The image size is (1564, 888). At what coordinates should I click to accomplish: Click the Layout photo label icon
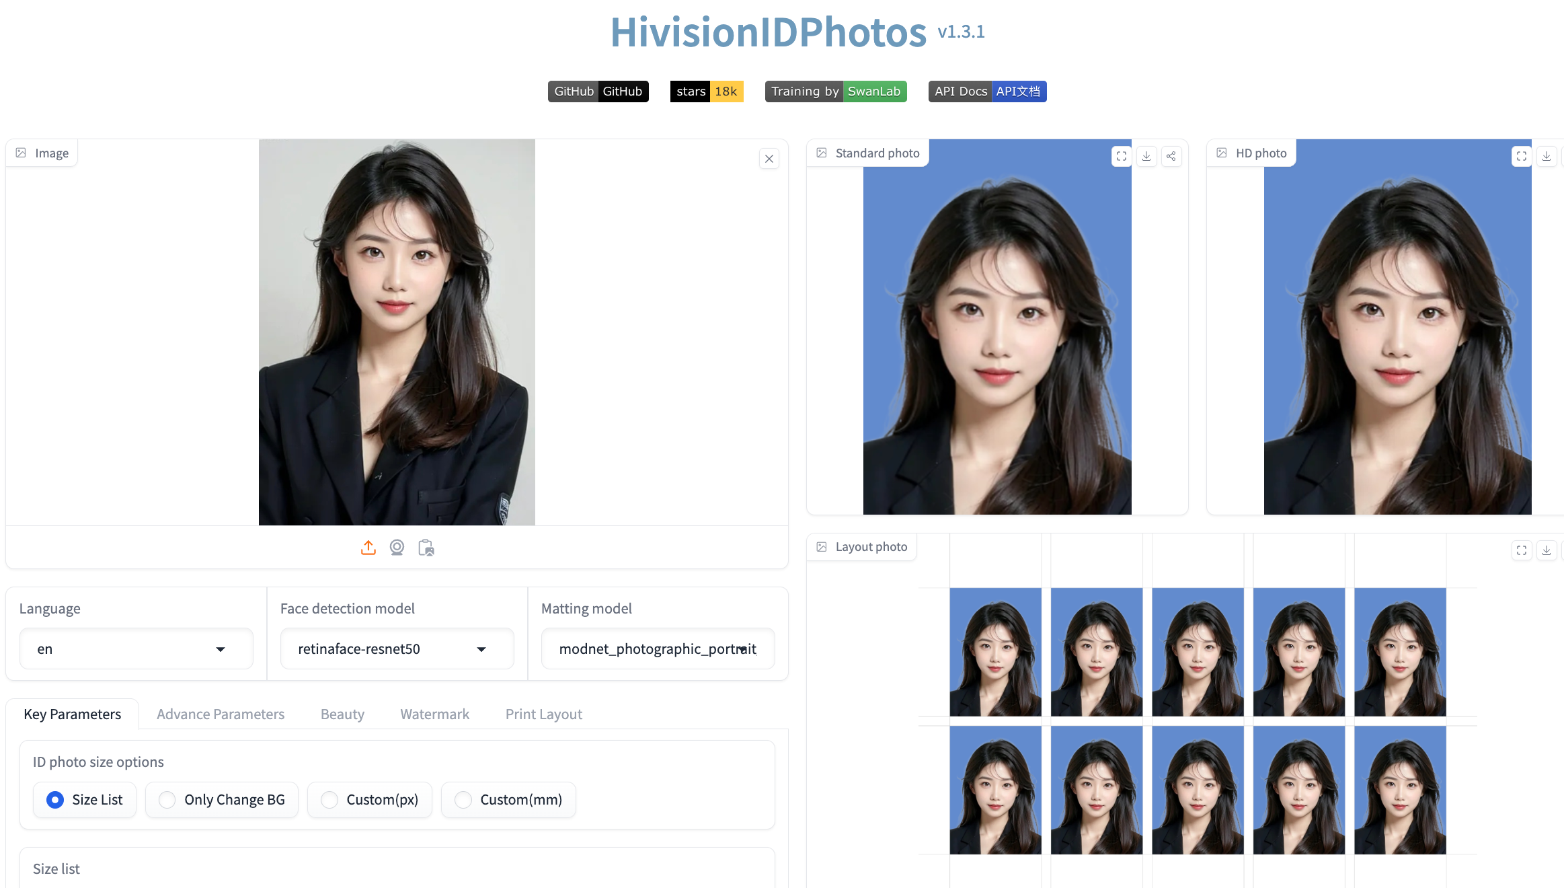tap(822, 547)
